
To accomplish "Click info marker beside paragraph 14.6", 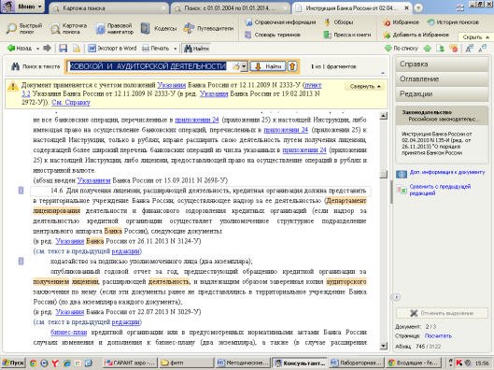I will coord(21,190).
